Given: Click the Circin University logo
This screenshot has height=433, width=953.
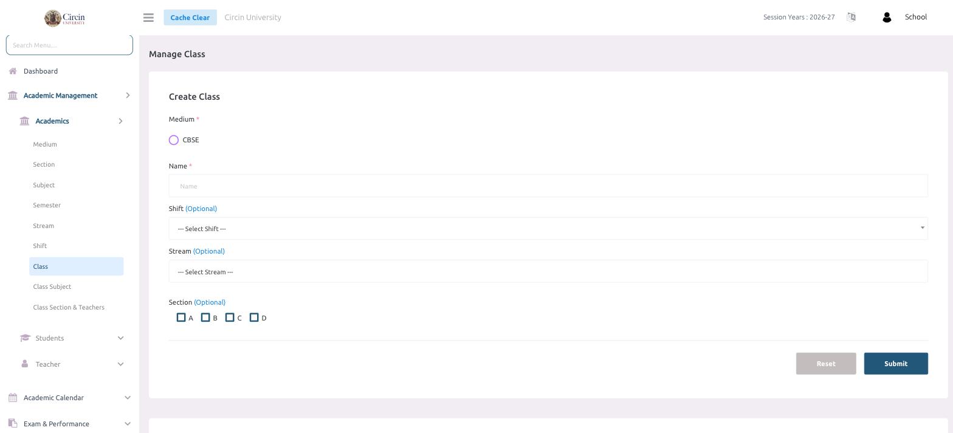Looking at the screenshot, I should point(64,18).
